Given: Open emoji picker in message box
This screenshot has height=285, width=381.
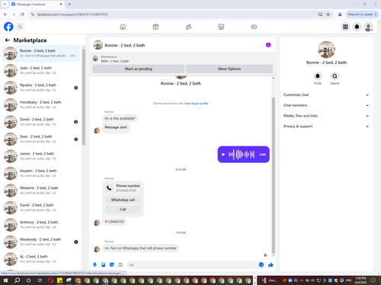Looking at the screenshot, I should tap(261, 264).
